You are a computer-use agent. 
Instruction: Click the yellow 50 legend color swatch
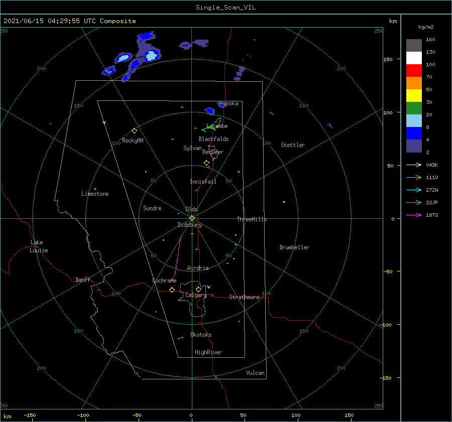[x=414, y=96]
